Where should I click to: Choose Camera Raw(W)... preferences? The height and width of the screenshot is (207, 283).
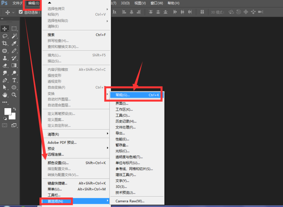point(137,201)
